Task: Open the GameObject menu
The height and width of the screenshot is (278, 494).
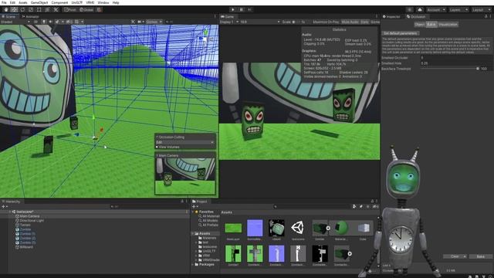Action: click(x=39, y=2)
